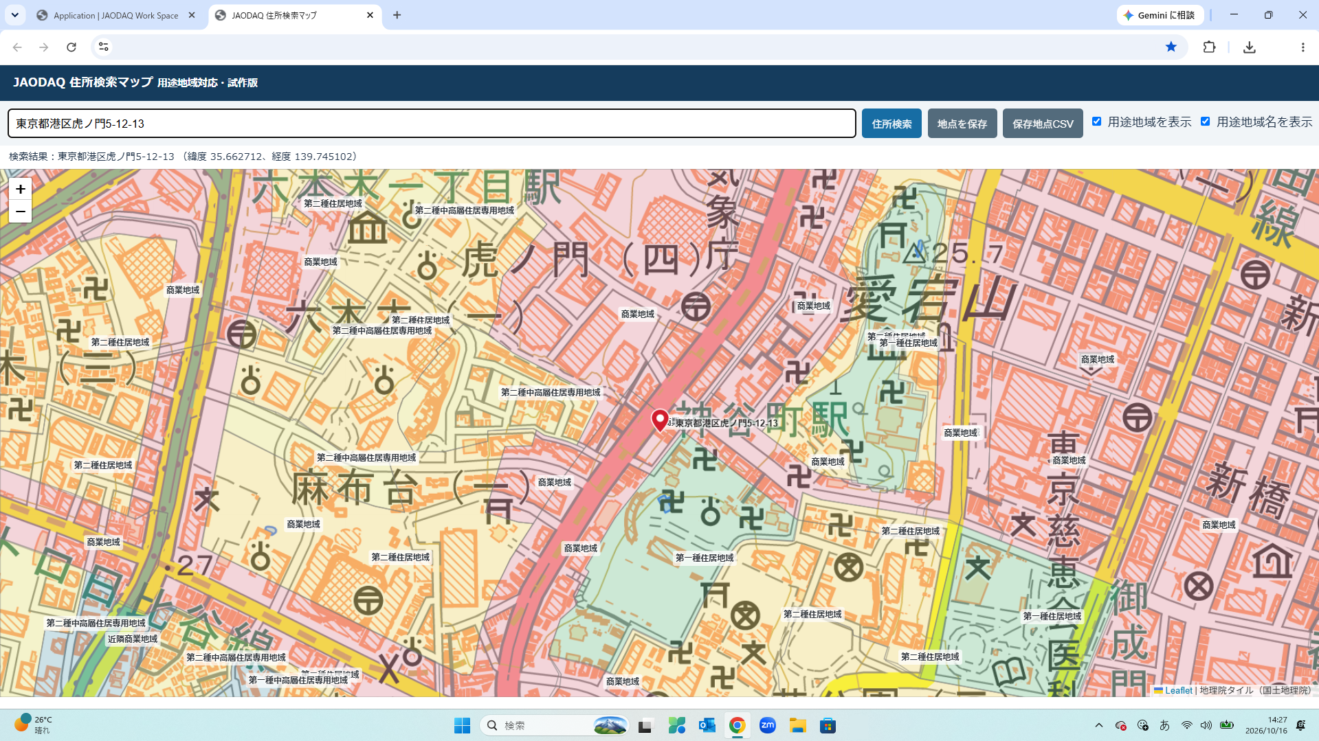Open the notification bell icon
The image size is (1319, 741).
1300,725
